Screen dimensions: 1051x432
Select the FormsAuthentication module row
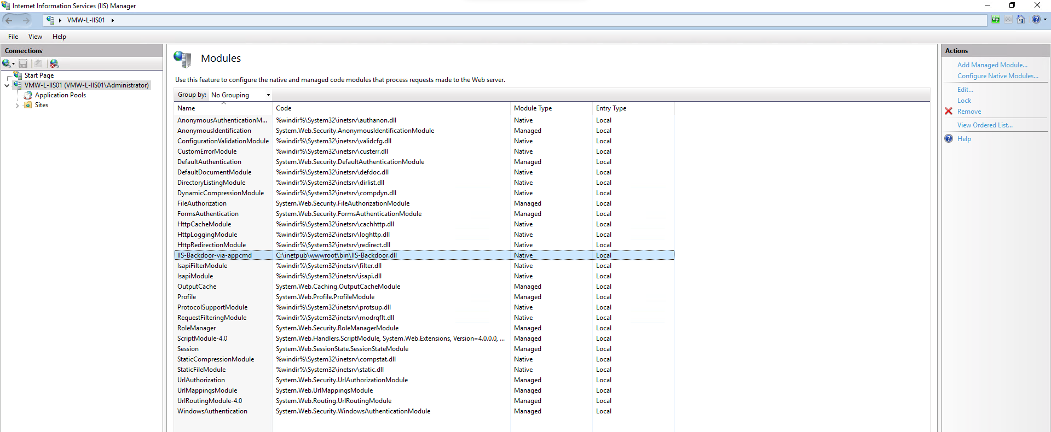coord(424,214)
